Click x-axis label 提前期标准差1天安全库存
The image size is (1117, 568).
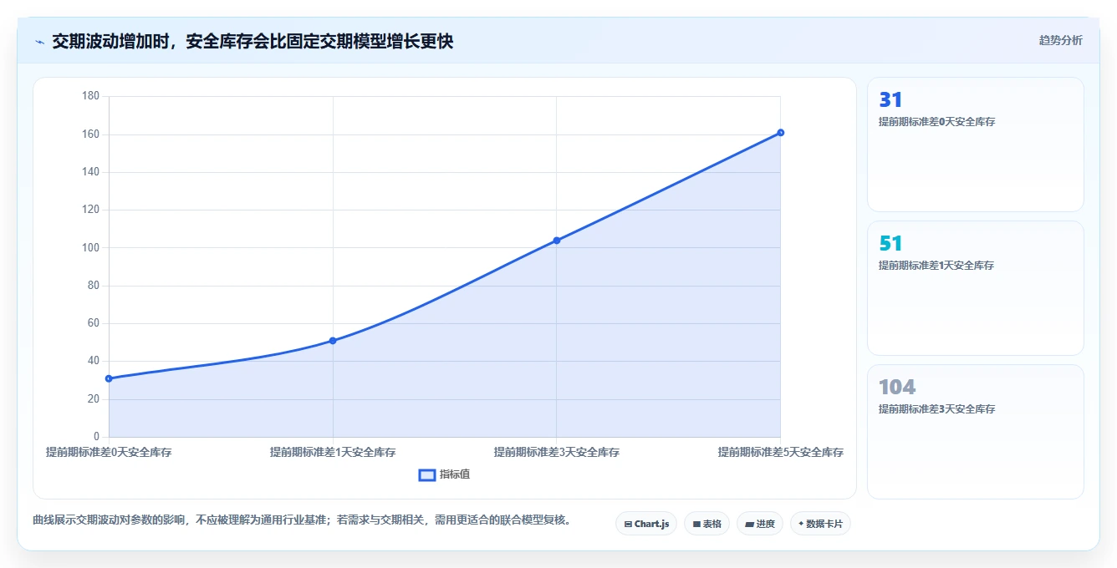[333, 452]
